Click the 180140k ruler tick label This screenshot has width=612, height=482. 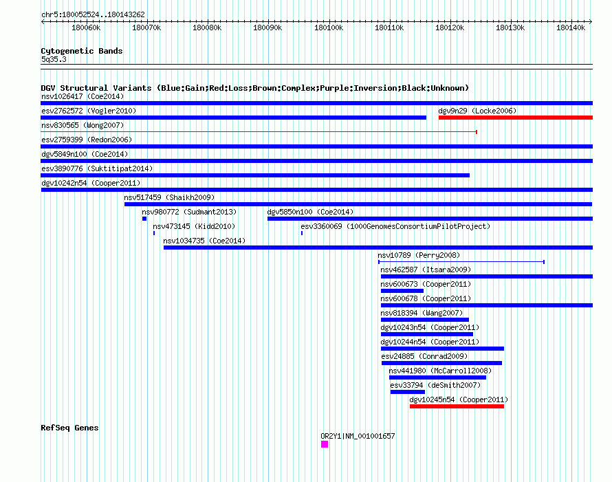coord(571,28)
